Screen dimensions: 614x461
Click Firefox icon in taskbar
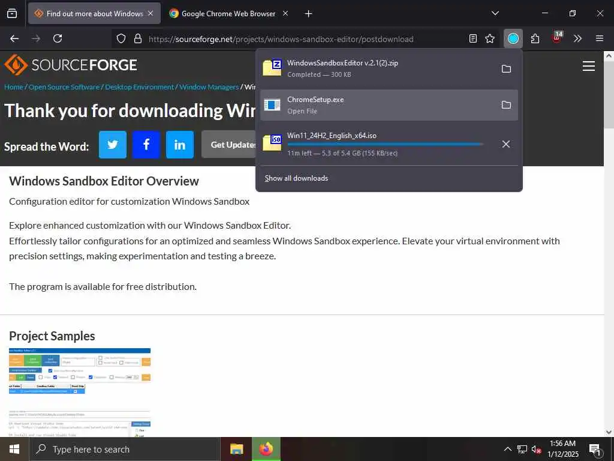click(266, 449)
